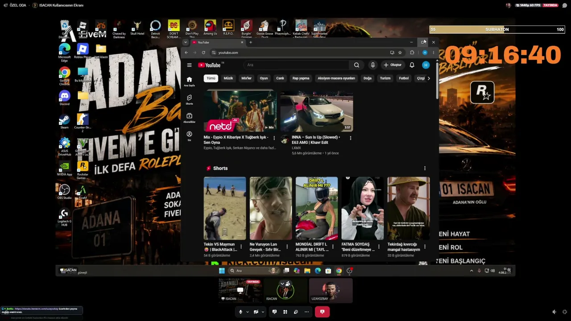Open the Chrome three-dot menu

click(433, 53)
